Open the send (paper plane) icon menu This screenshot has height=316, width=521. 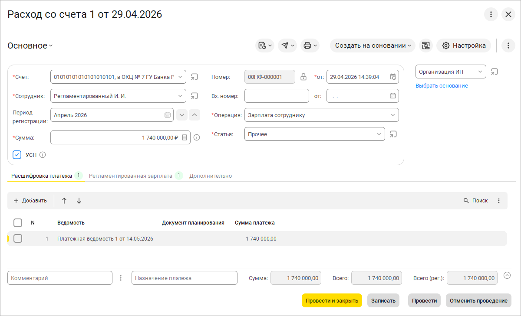(287, 46)
